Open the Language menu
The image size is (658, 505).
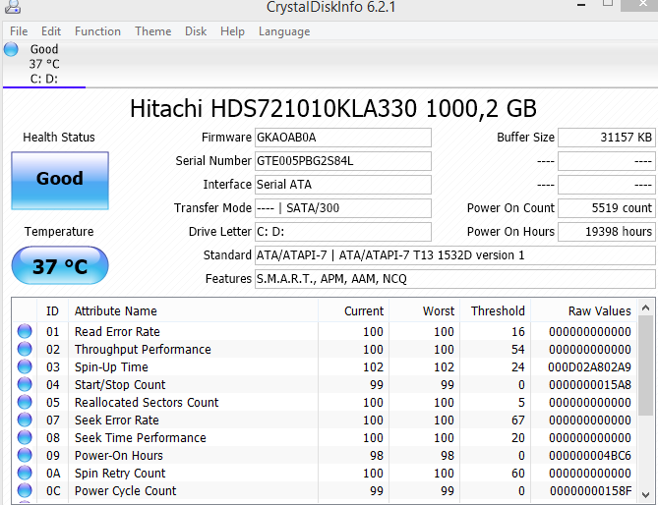283,31
